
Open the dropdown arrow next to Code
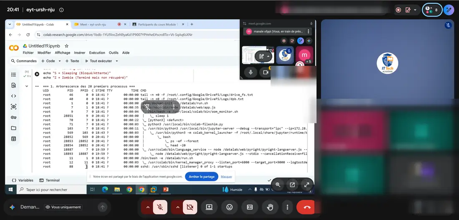(x=60, y=61)
